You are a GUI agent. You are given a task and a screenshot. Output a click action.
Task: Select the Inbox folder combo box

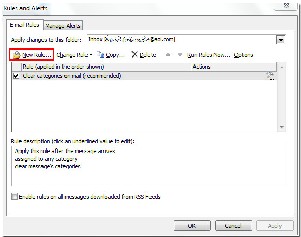coord(186,40)
